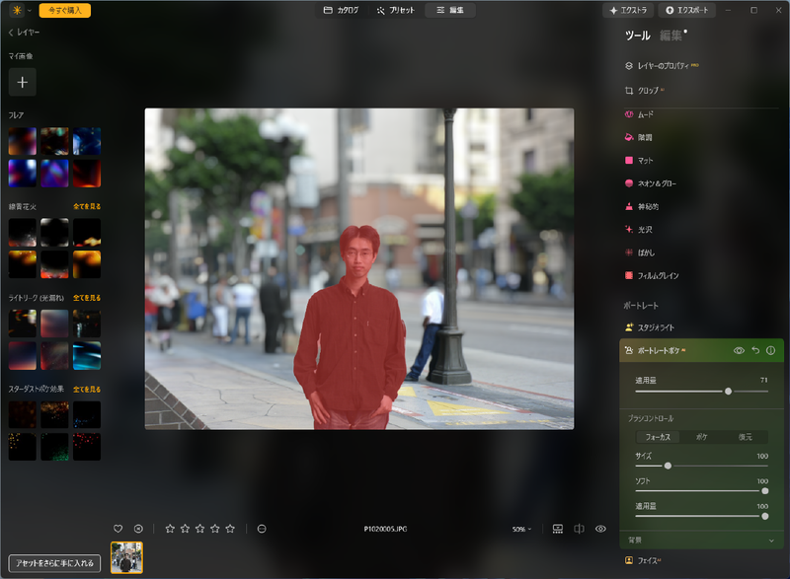
Task: Select the ボケ brush mode
Action: tap(702, 437)
